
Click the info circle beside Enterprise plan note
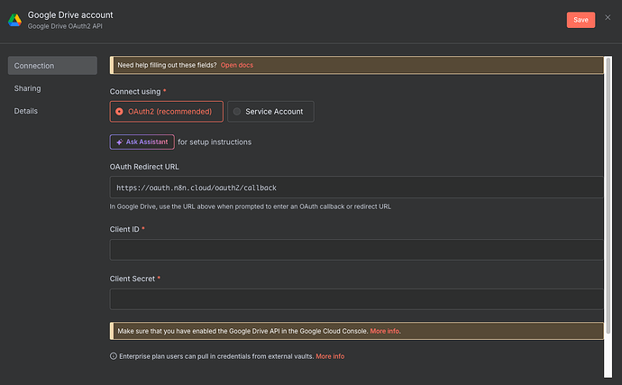tap(114, 356)
